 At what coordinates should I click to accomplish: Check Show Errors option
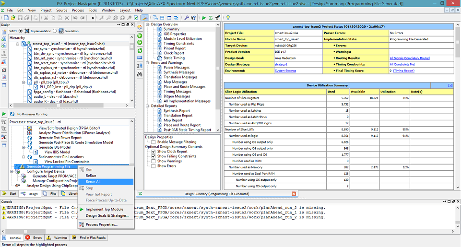(153, 166)
